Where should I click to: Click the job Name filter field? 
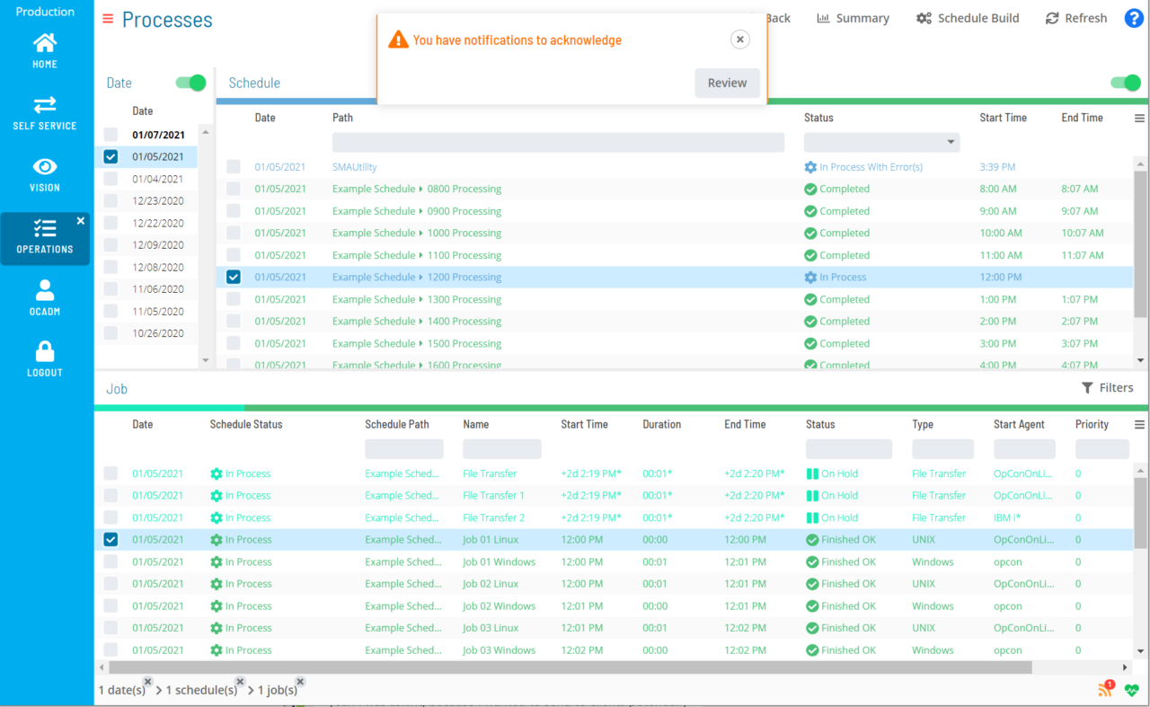click(x=502, y=449)
